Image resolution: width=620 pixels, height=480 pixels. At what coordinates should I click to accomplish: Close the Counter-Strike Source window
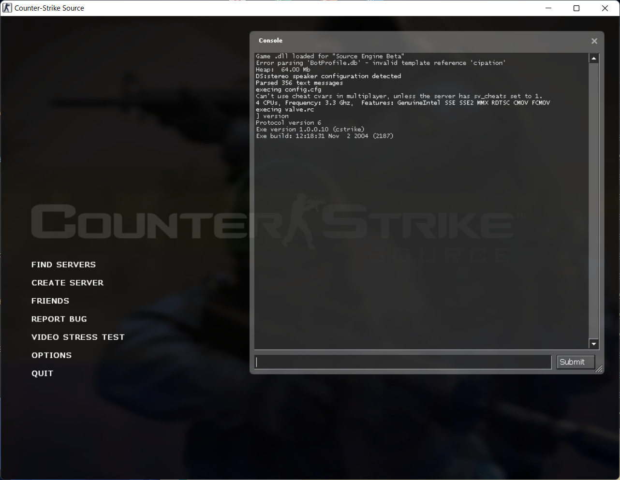point(605,8)
